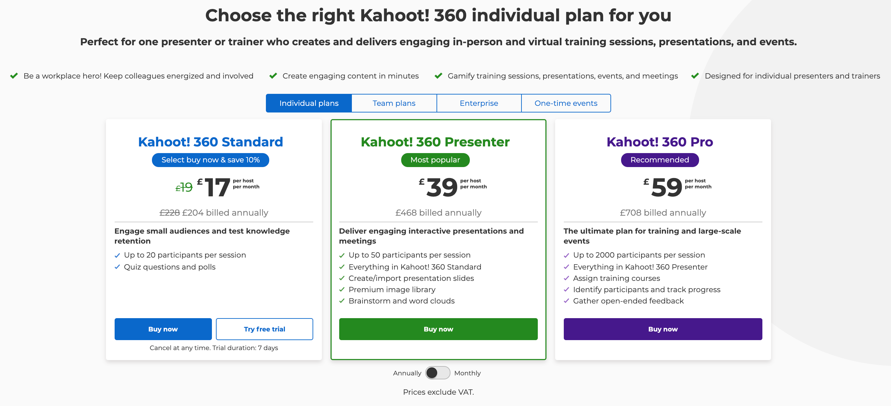The width and height of the screenshot is (891, 406).
Task: Select the Monthly billing label
Action: point(467,373)
